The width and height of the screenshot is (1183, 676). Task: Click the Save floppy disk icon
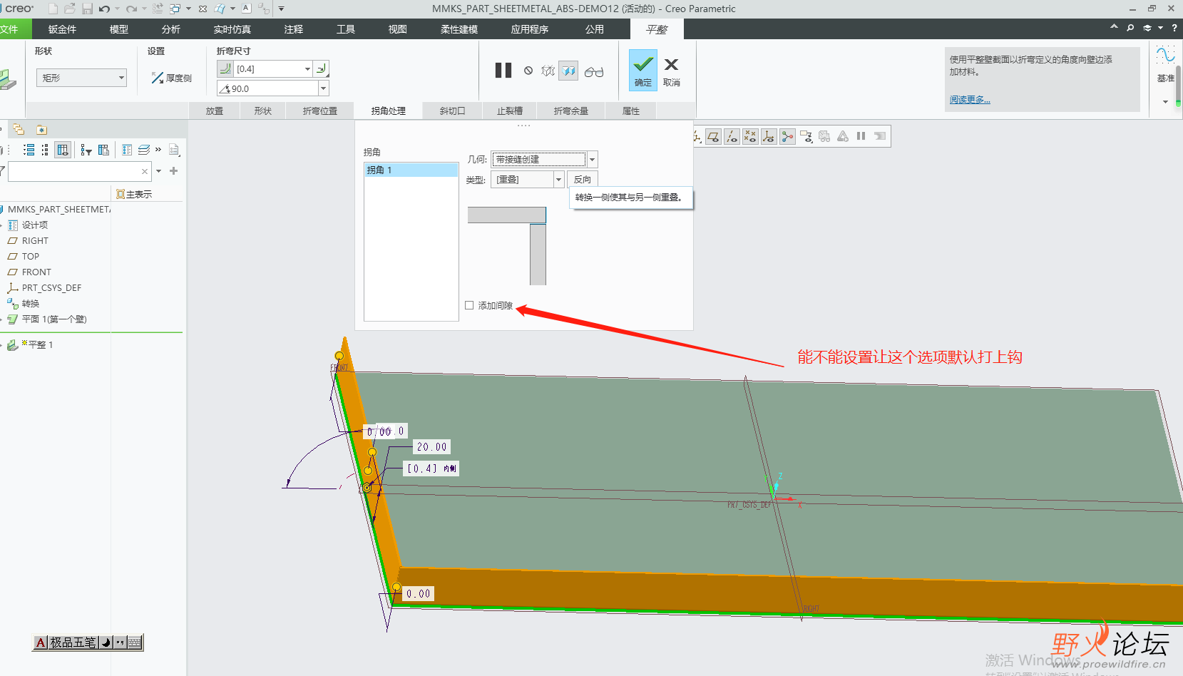point(87,9)
